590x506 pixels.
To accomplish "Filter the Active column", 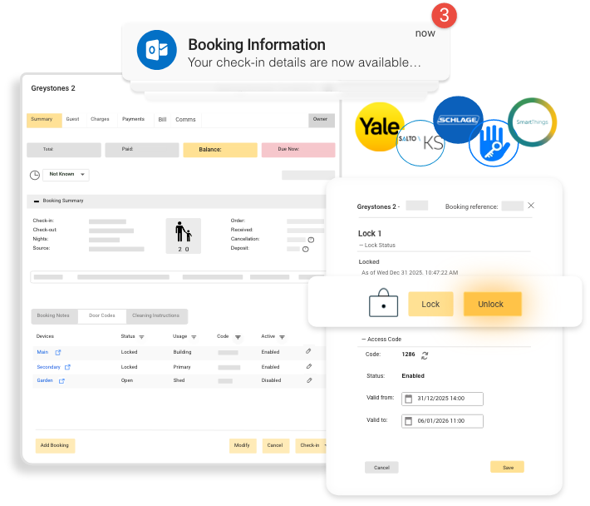I will click(282, 337).
